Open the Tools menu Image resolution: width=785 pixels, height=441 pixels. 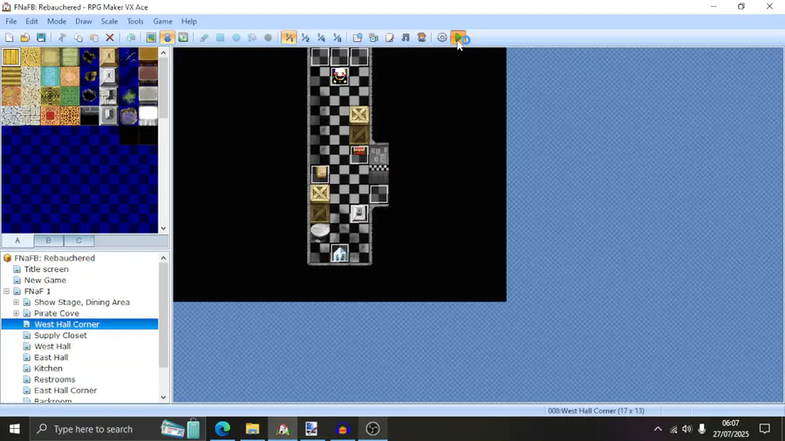135,22
